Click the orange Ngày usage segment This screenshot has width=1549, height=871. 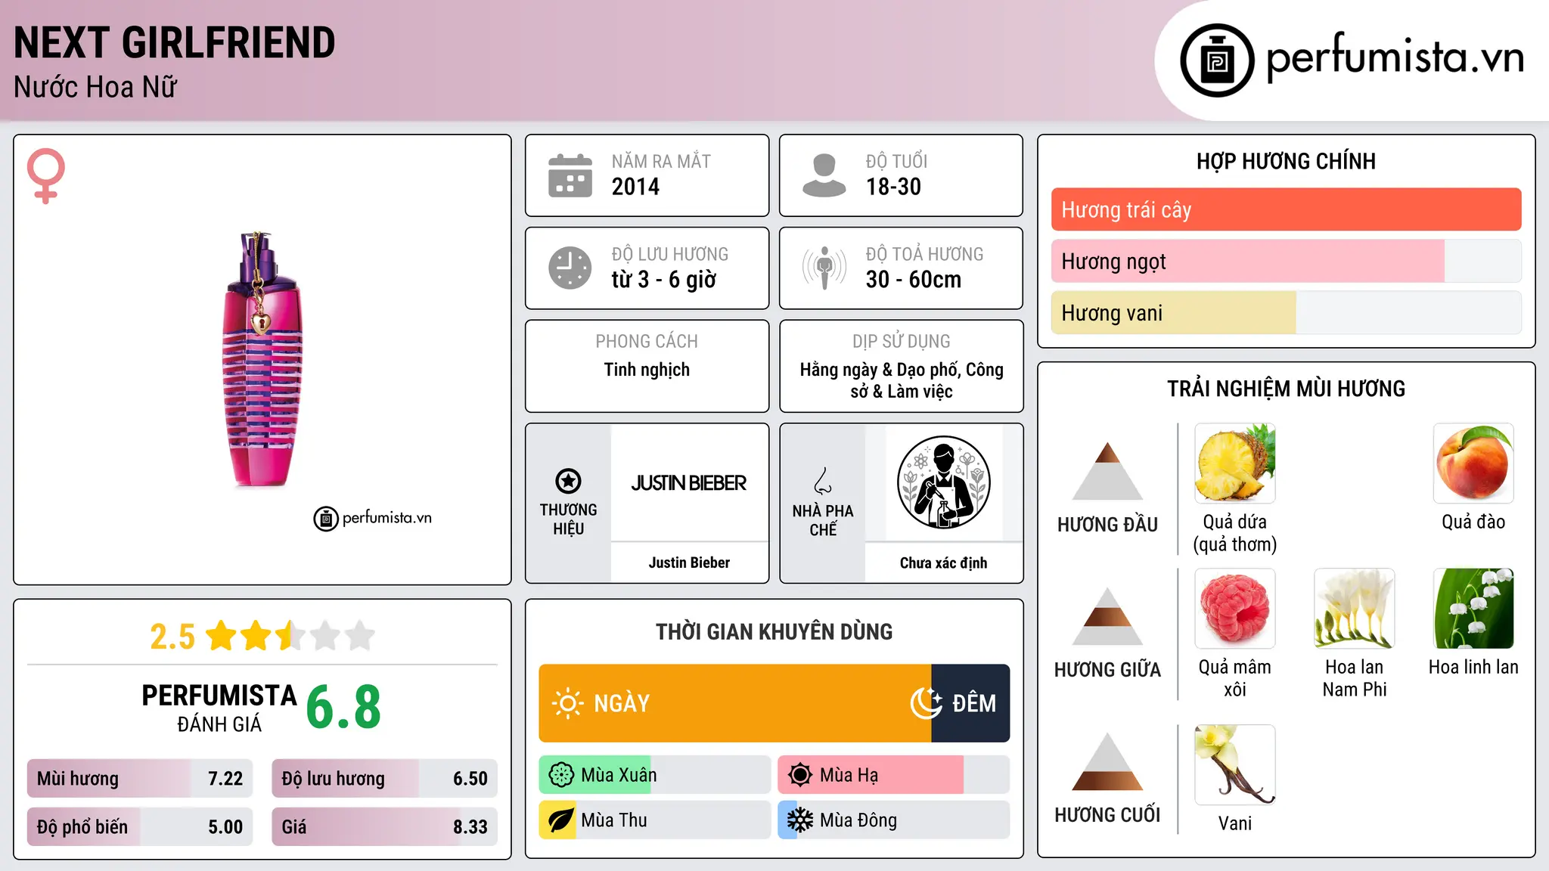coord(735,703)
